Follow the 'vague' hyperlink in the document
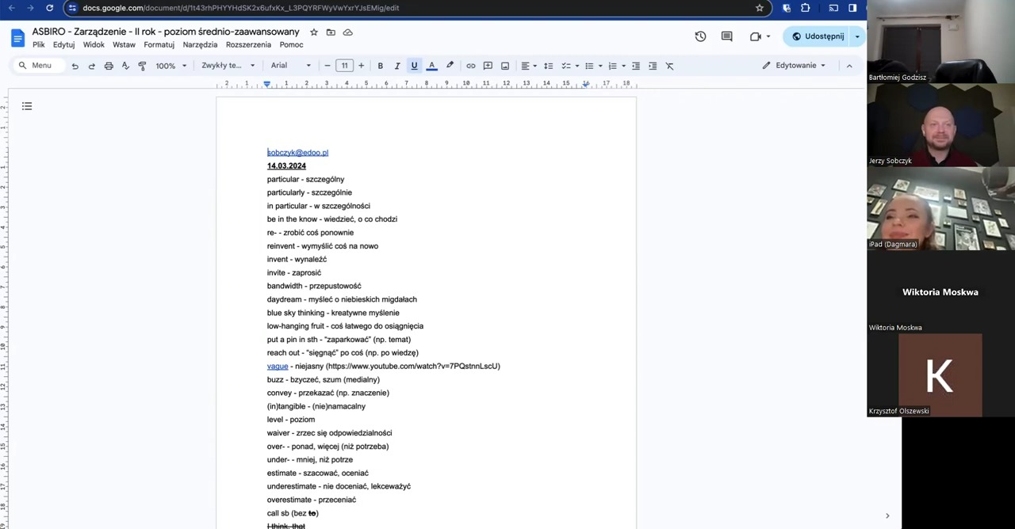This screenshot has width=1015, height=529. coord(278,367)
